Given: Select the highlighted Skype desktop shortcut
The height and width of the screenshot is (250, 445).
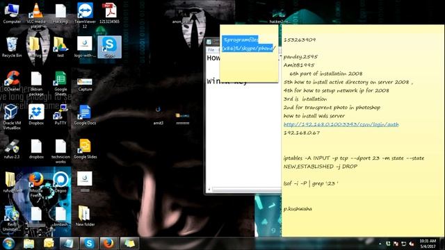Looking at the screenshot, I should (109, 47).
